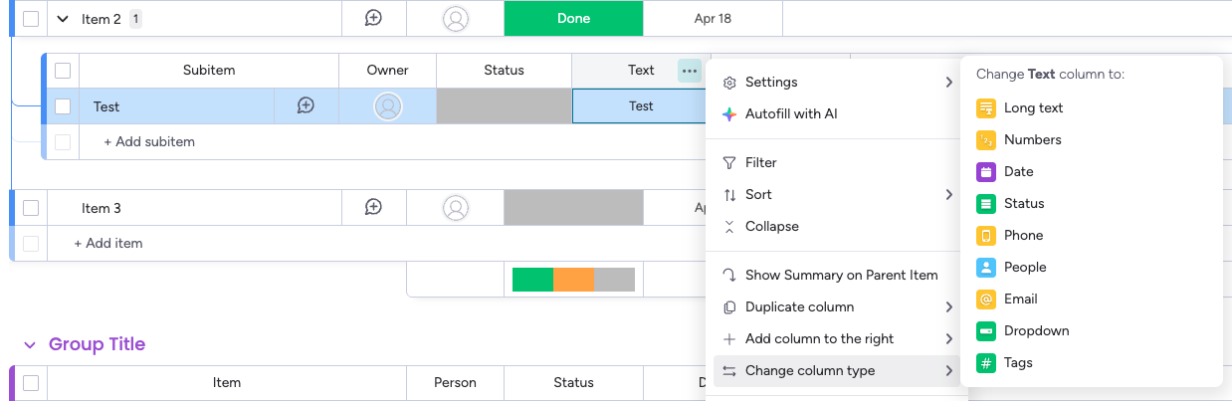Expand the Sort submenu

[x=836, y=194]
